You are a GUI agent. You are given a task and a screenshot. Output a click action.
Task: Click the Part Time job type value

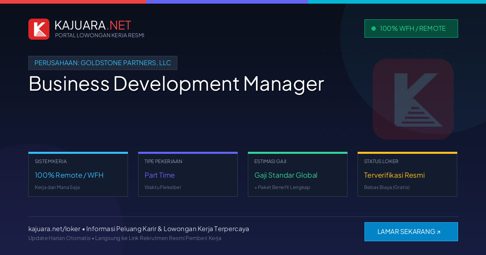pos(160,175)
